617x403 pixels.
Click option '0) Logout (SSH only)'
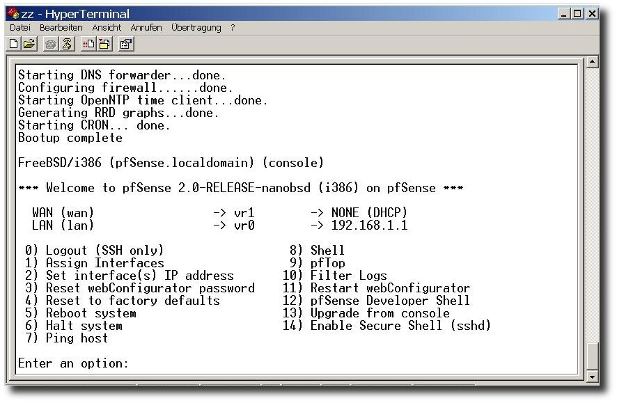pos(94,251)
